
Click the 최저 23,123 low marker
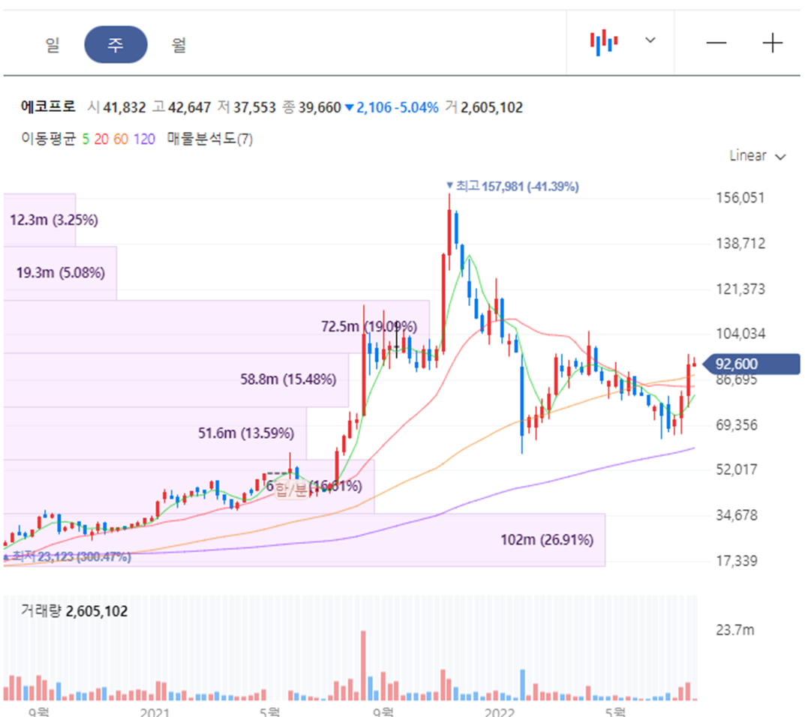pos(68,556)
